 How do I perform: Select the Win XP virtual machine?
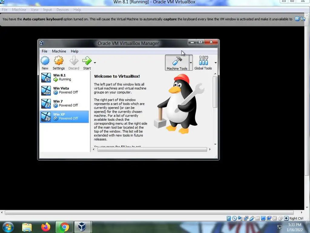pos(64,117)
